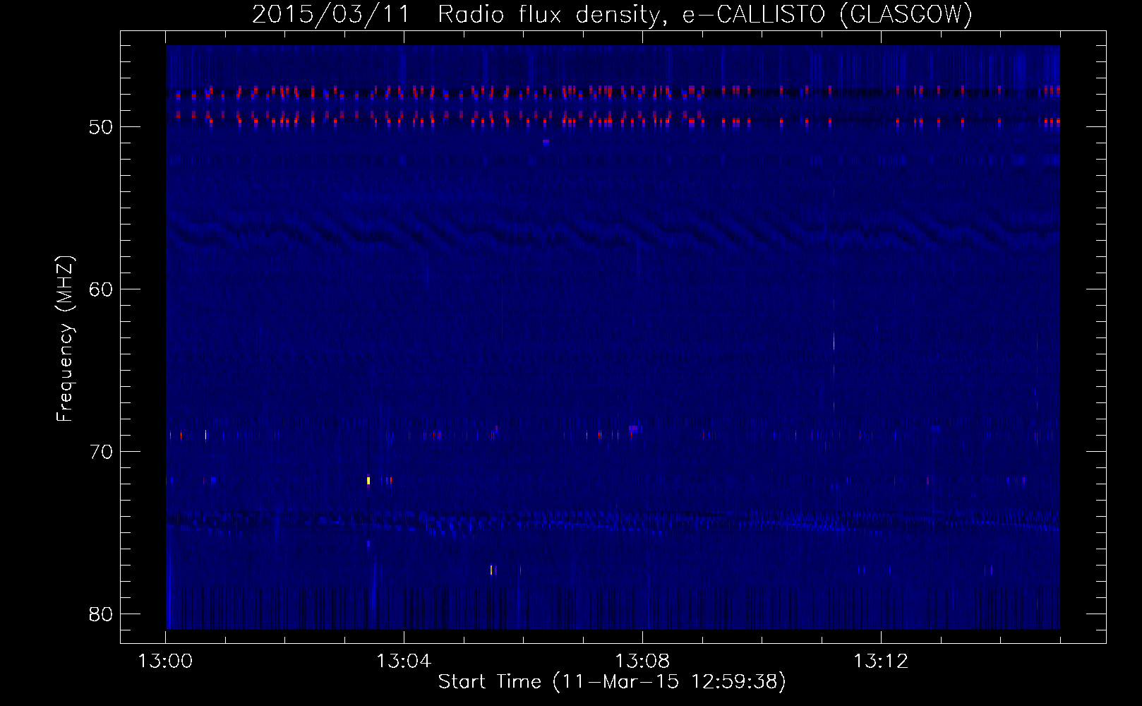Click the 70 MHz frequency tick label

101,452
